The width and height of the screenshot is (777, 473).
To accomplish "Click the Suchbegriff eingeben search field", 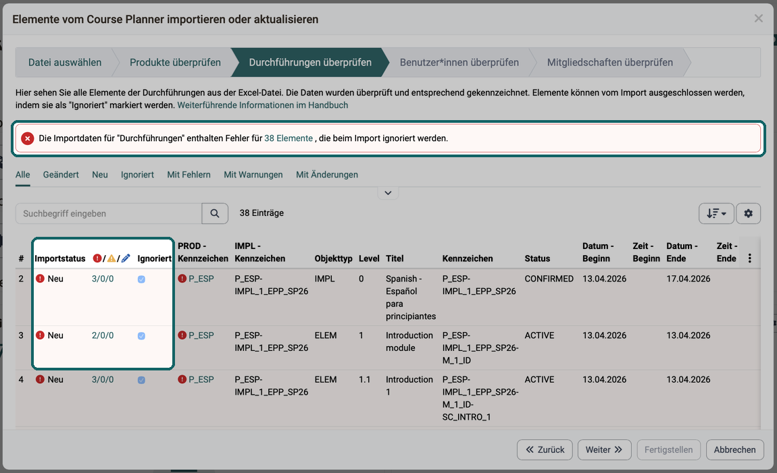I will pos(109,213).
